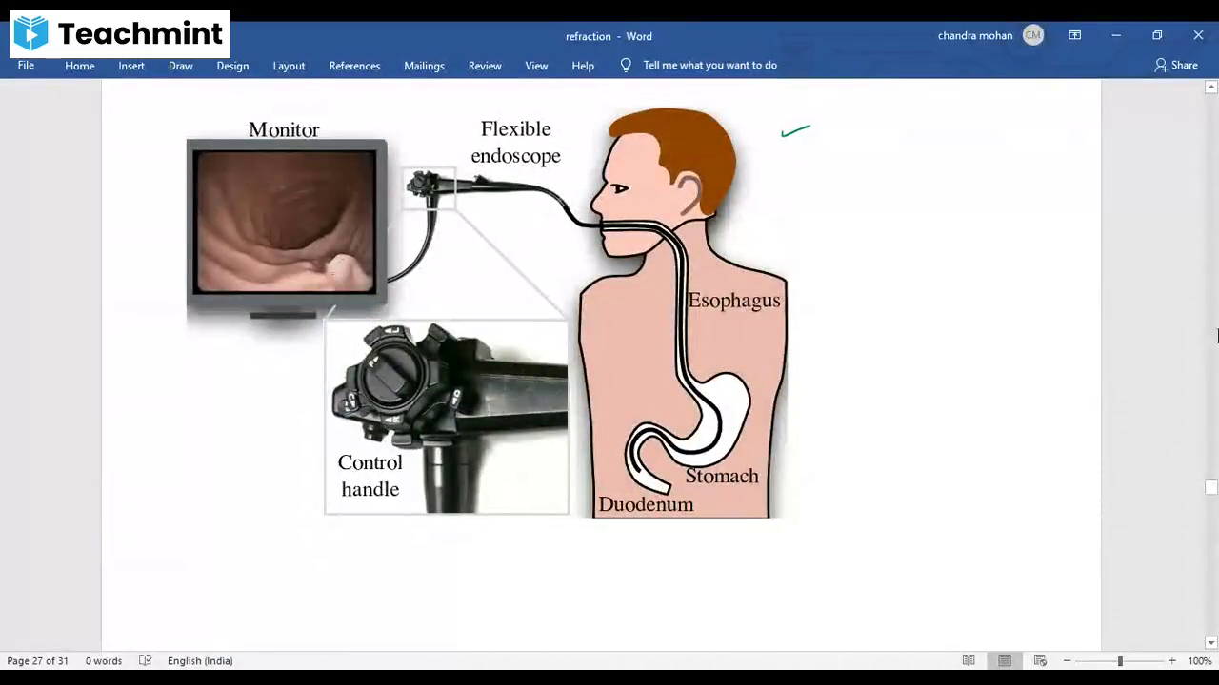1219x685 pixels.
Task: Open Ribbon Display Options icon
Action: point(1074,35)
